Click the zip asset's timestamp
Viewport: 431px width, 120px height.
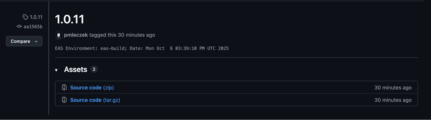(393, 88)
